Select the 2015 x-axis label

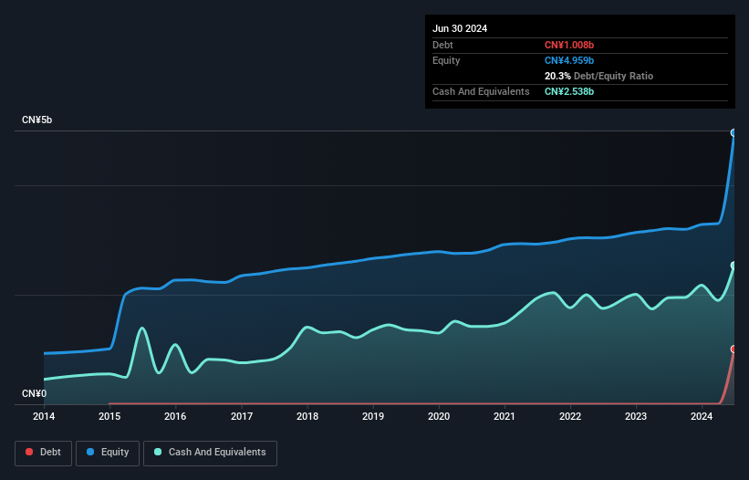coord(109,416)
